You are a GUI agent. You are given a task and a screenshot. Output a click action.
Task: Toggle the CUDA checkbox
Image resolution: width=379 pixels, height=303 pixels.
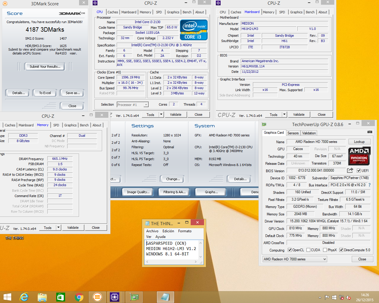(x=308, y=250)
